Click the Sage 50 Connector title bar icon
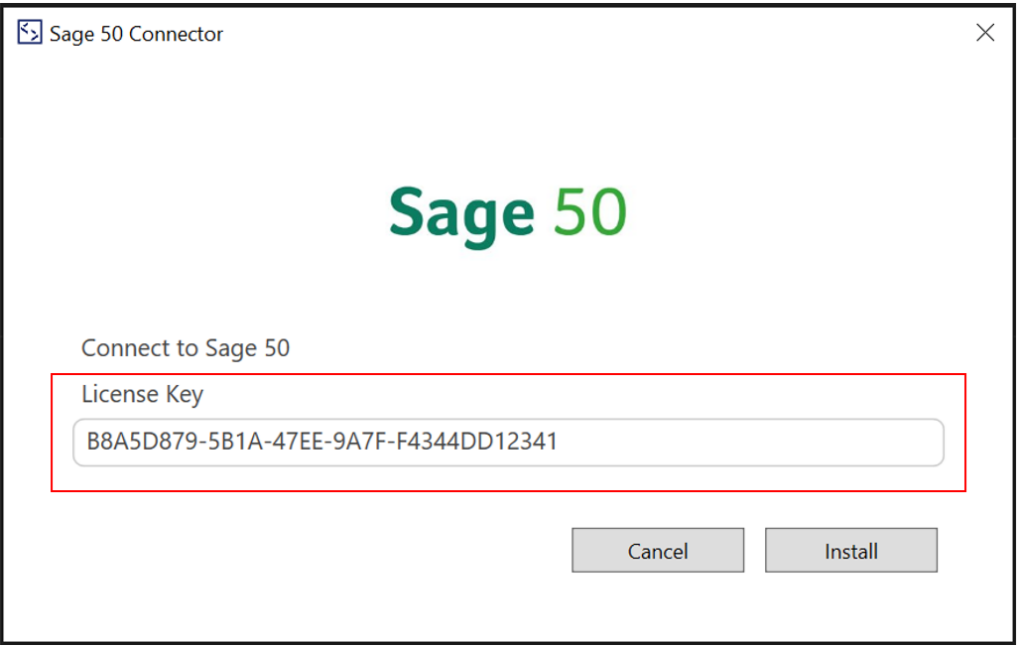The image size is (1018, 646). tap(30, 33)
